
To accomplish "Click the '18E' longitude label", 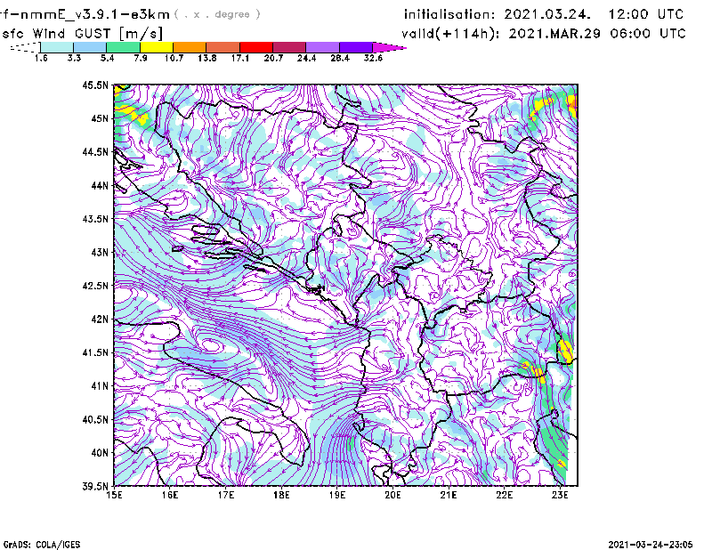I will point(281,495).
